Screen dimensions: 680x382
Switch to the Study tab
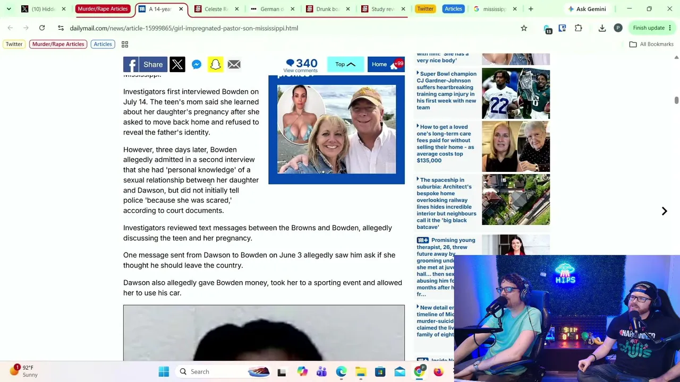coord(383,9)
